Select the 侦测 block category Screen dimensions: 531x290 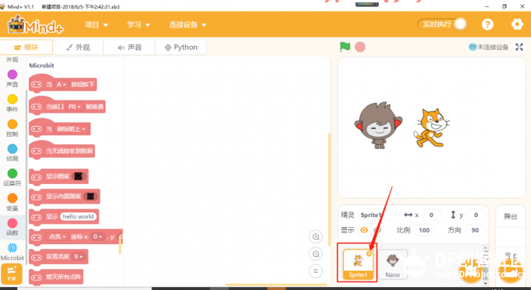pos(12,153)
